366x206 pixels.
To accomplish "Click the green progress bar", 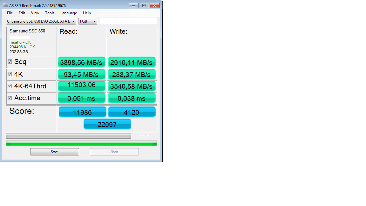I will (x=81, y=143).
